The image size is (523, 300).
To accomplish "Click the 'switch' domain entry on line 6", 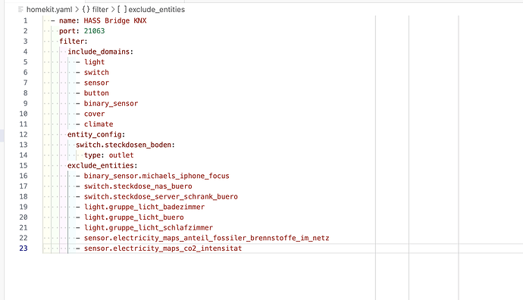I will pos(96,72).
